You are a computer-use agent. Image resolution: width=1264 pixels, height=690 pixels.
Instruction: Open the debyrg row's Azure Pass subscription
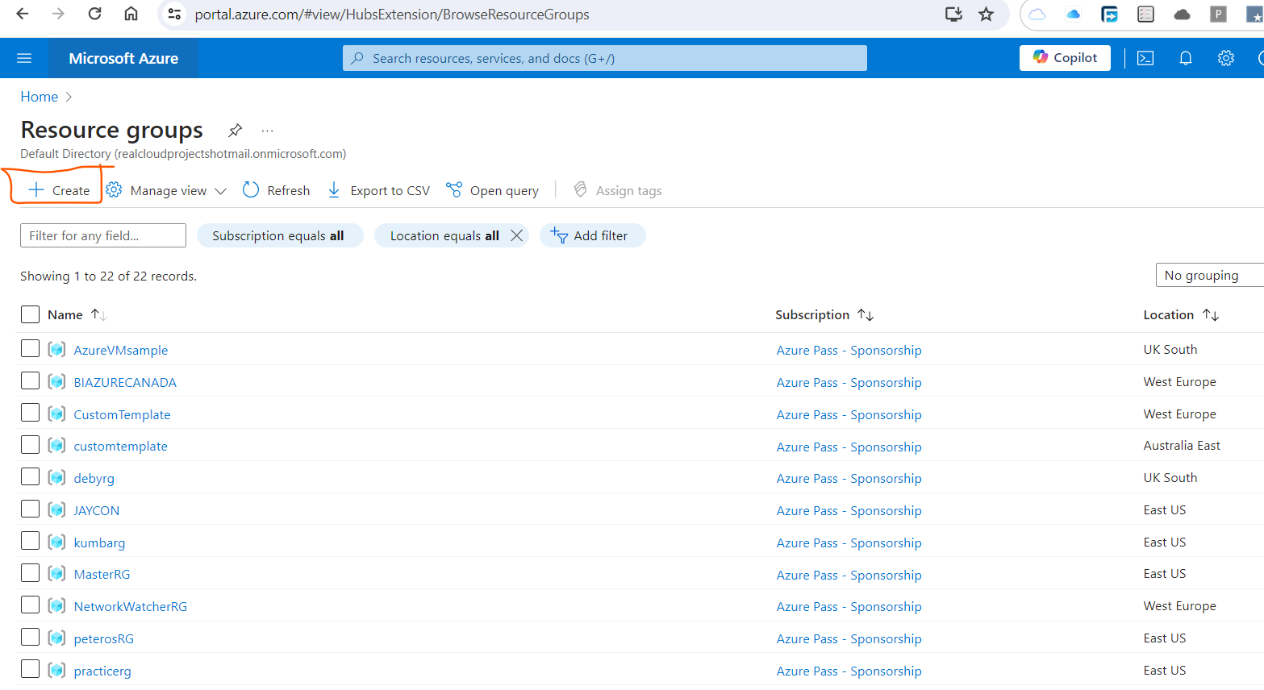pyautogui.click(x=849, y=478)
